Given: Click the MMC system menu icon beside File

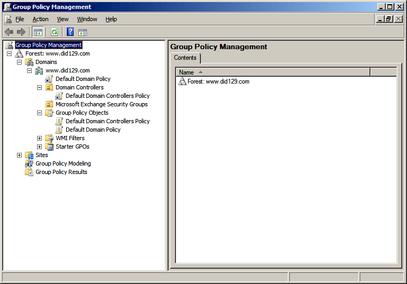Looking at the screenshot, I should 8,19.
